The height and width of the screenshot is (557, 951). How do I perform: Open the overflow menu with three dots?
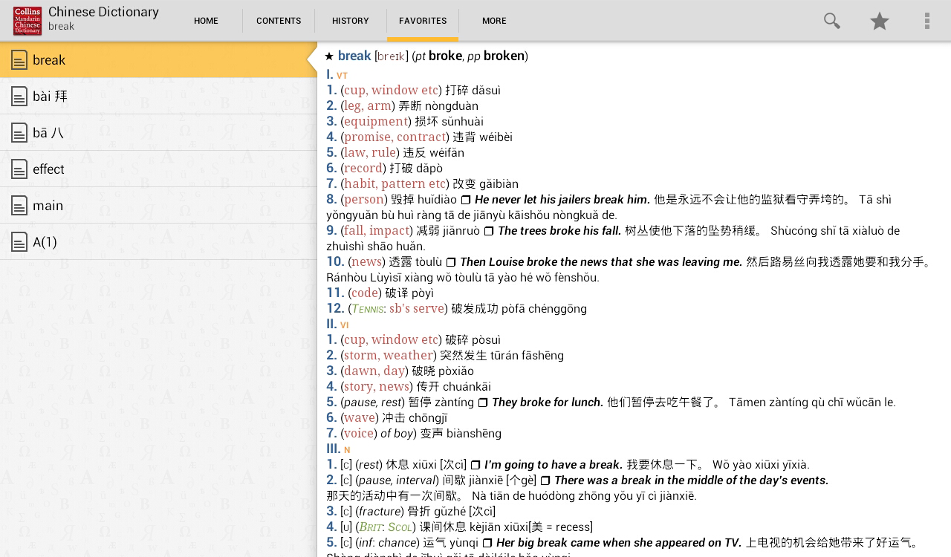point(927,21)
